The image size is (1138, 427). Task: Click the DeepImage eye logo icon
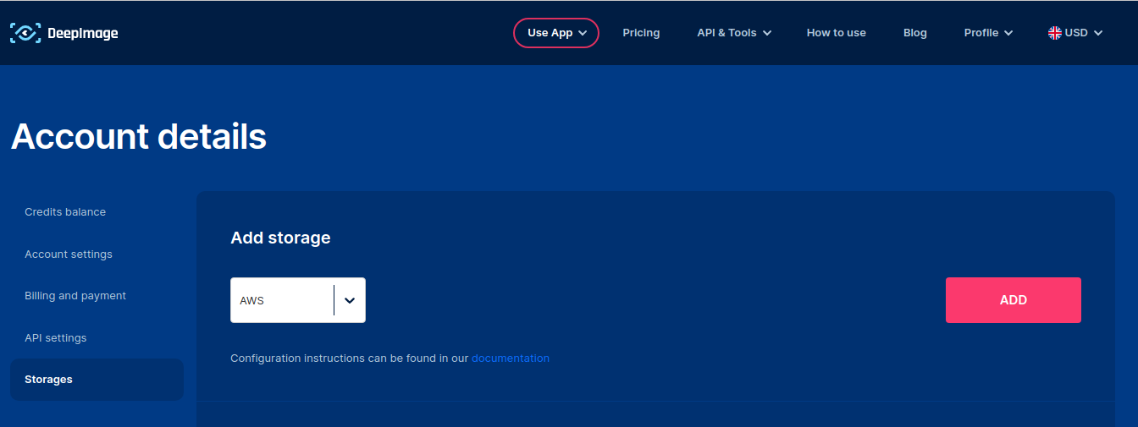coord(25,33)
